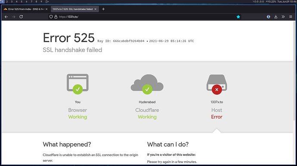
Task: Click the 'What happened?' heading
Action: pyautogui.click(x=67, y=145)
